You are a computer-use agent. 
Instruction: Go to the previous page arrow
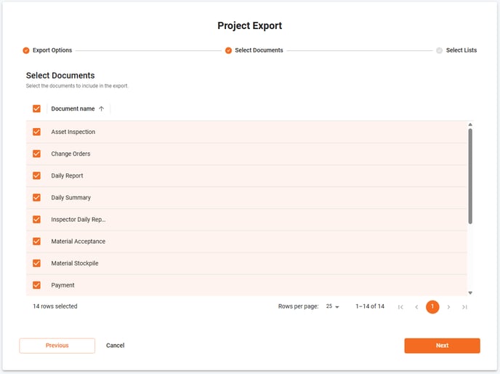(416, 307)
